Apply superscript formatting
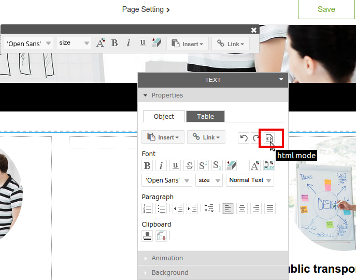This screenshot has height=280, width=356. tap(203, 165)
